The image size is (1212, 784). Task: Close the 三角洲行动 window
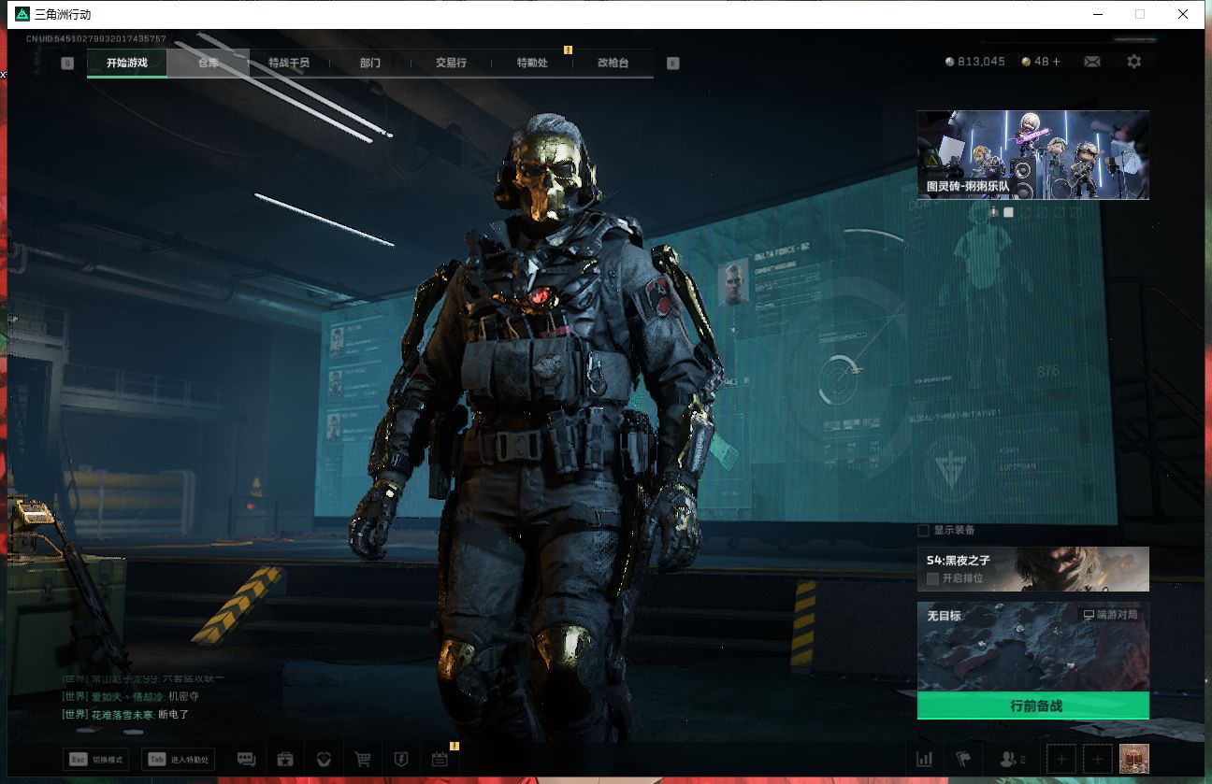pyautogui.click(x=1183, y=14)
